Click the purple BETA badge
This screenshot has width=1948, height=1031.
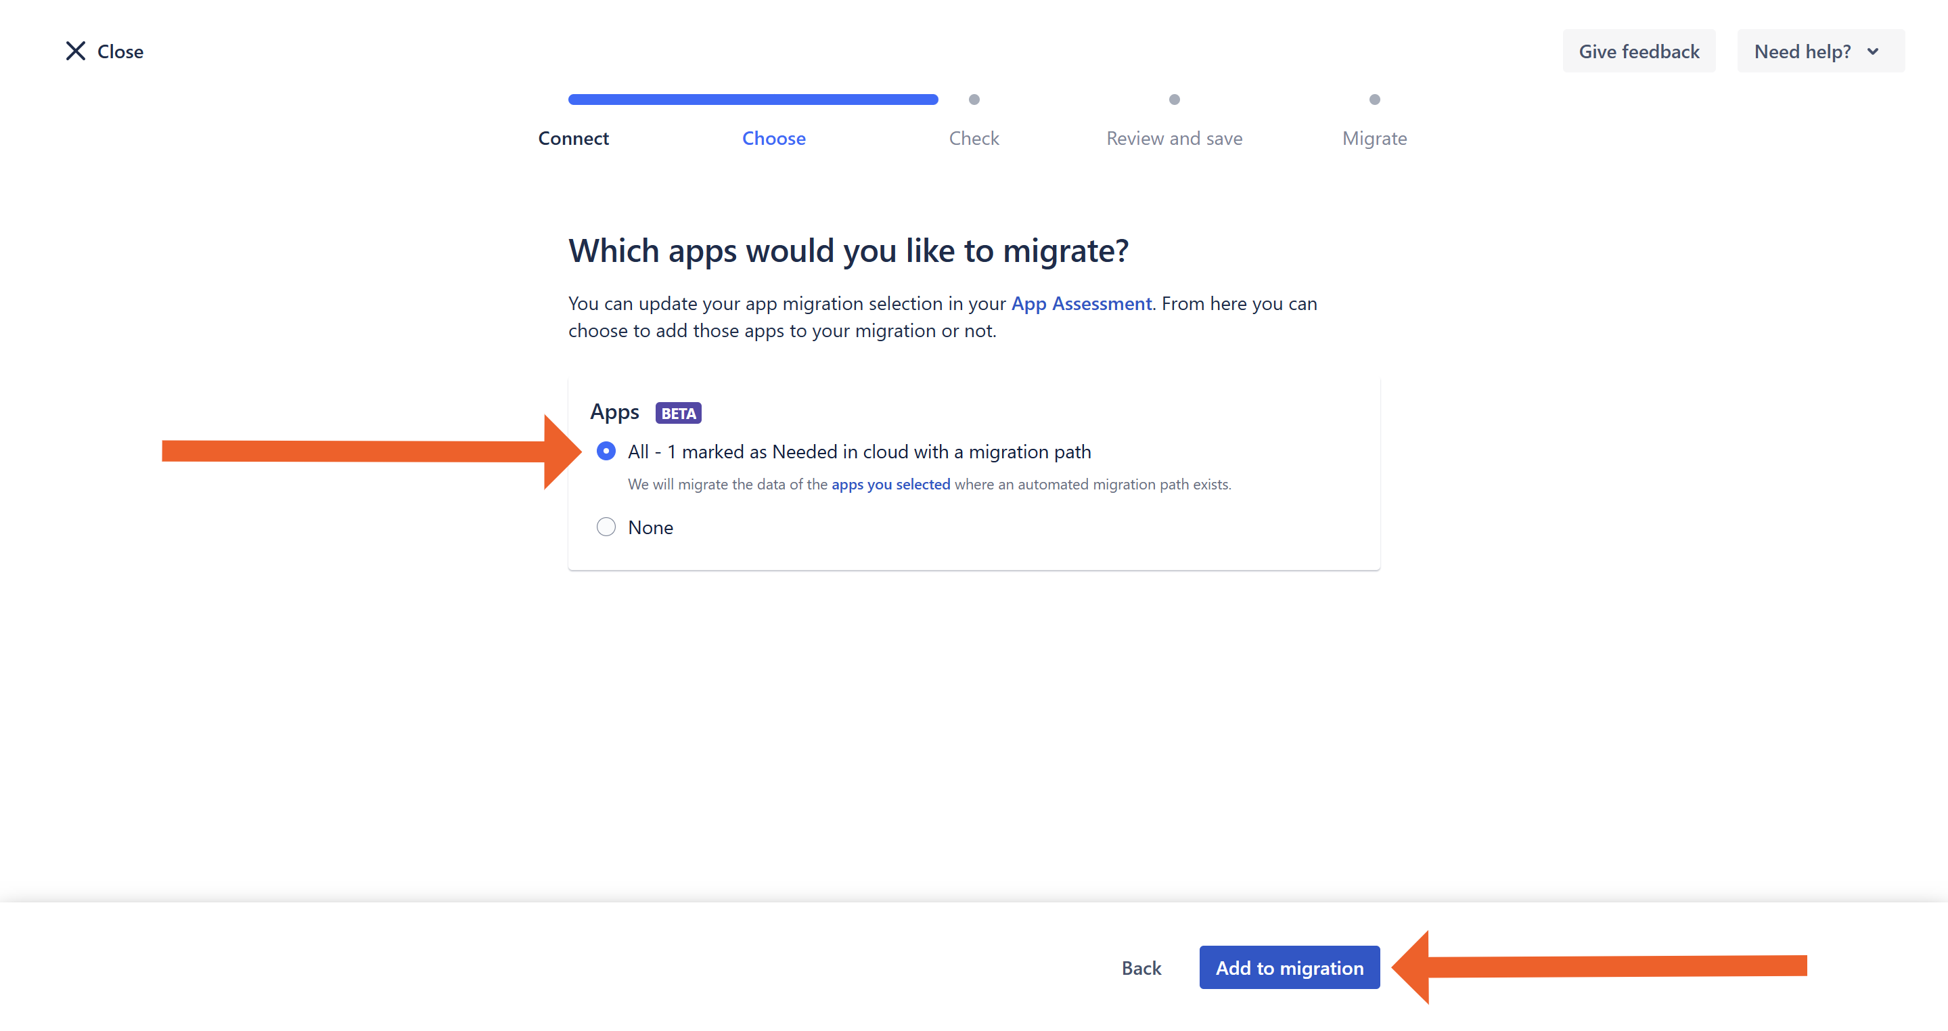click(677, 413)
